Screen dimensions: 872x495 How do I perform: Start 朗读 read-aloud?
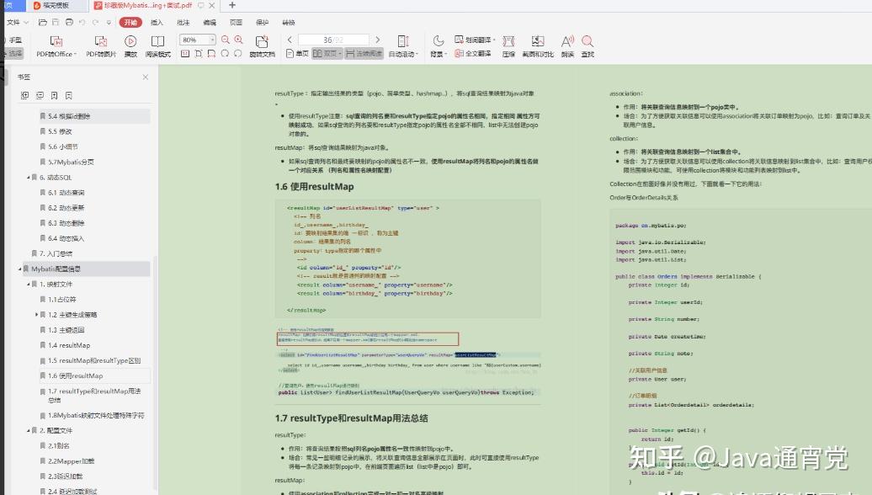pos(566,47)
